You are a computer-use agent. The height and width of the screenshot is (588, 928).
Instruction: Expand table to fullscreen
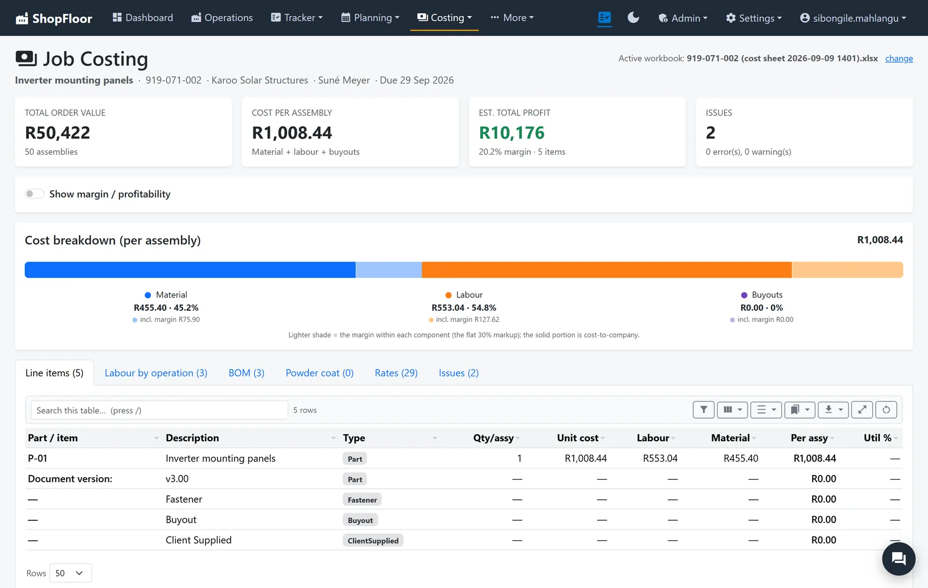pos(862,410)
